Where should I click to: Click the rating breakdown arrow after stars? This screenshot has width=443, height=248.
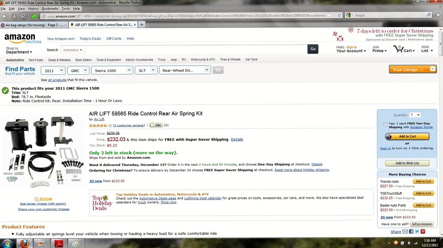tap(110, 126)
